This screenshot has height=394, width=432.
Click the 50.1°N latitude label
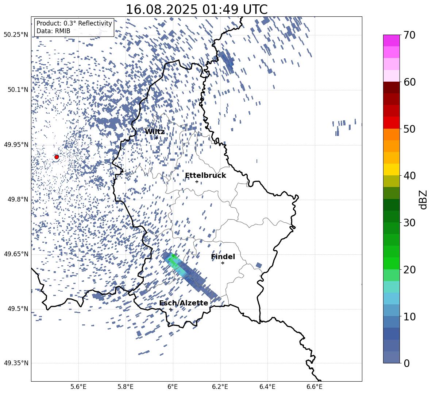coord(18,90)
